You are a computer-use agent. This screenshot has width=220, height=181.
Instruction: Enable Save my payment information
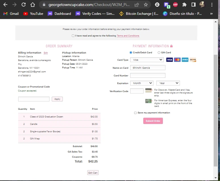tap(135, 113)
